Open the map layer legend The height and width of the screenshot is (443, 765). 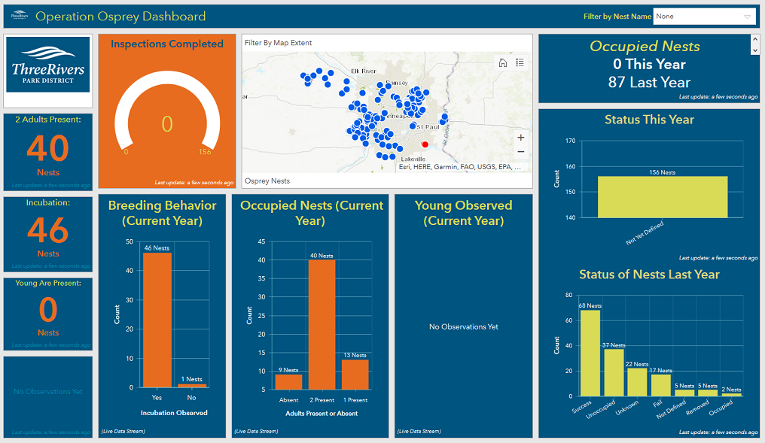click(x=518, y=63)
